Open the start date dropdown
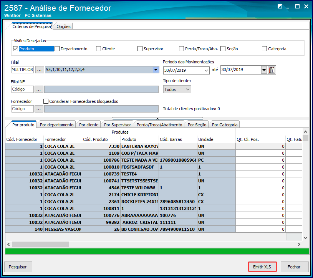This screenshot has height=278, width=313. click(206, 70)
